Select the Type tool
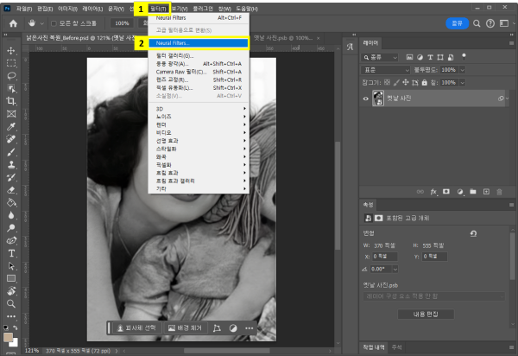The height and width of the screenshot is (356, 518). coord(11,253)
